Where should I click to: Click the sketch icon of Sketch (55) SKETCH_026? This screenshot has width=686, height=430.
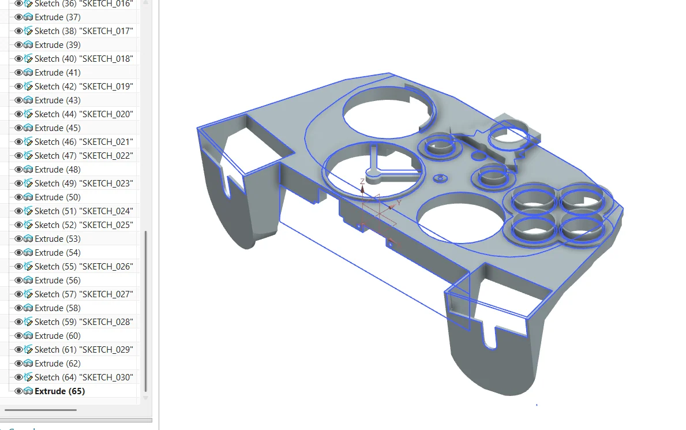tap(28, 267)
